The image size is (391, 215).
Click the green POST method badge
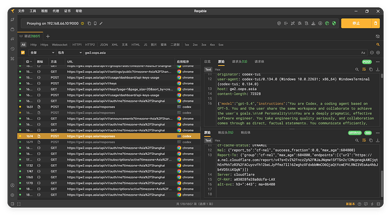click(x=367, y=62)
